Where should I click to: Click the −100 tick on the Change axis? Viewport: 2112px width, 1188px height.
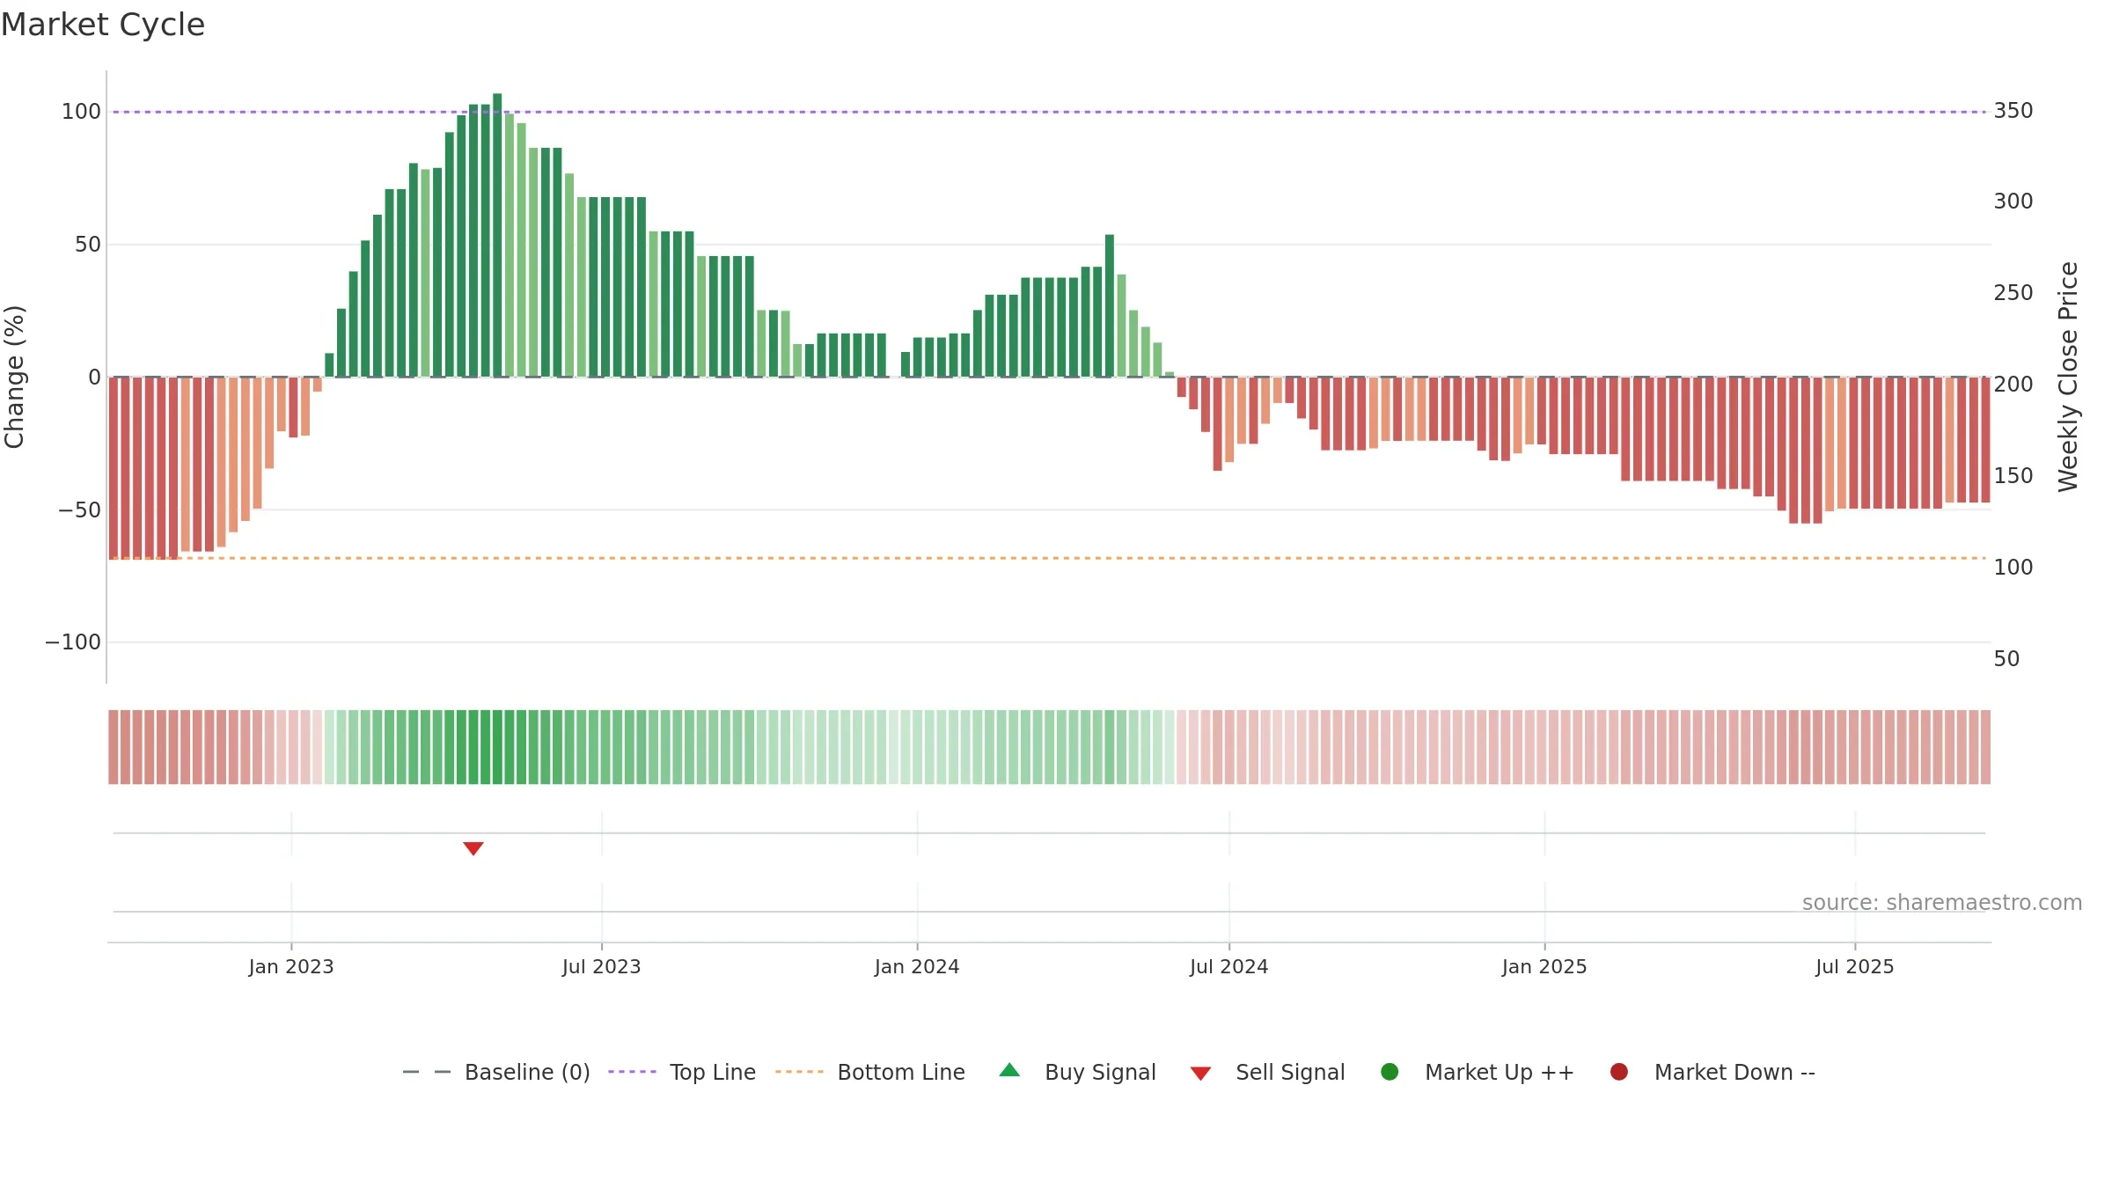[73, 642]
